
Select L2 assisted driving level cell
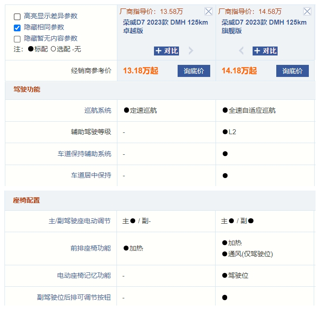pyautogui.click(x=229, y=132)
